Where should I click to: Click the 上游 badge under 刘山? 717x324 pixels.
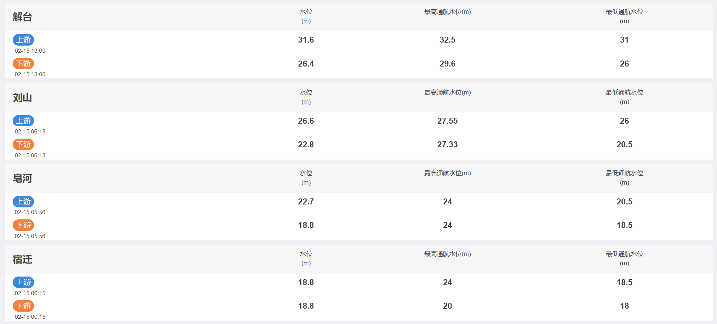tap(24, 121)
